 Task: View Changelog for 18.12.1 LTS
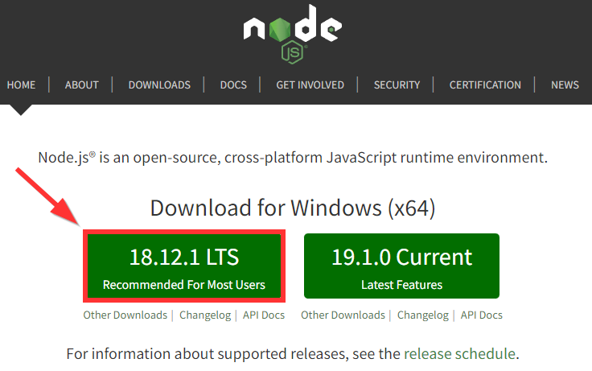tap(205, 315)
